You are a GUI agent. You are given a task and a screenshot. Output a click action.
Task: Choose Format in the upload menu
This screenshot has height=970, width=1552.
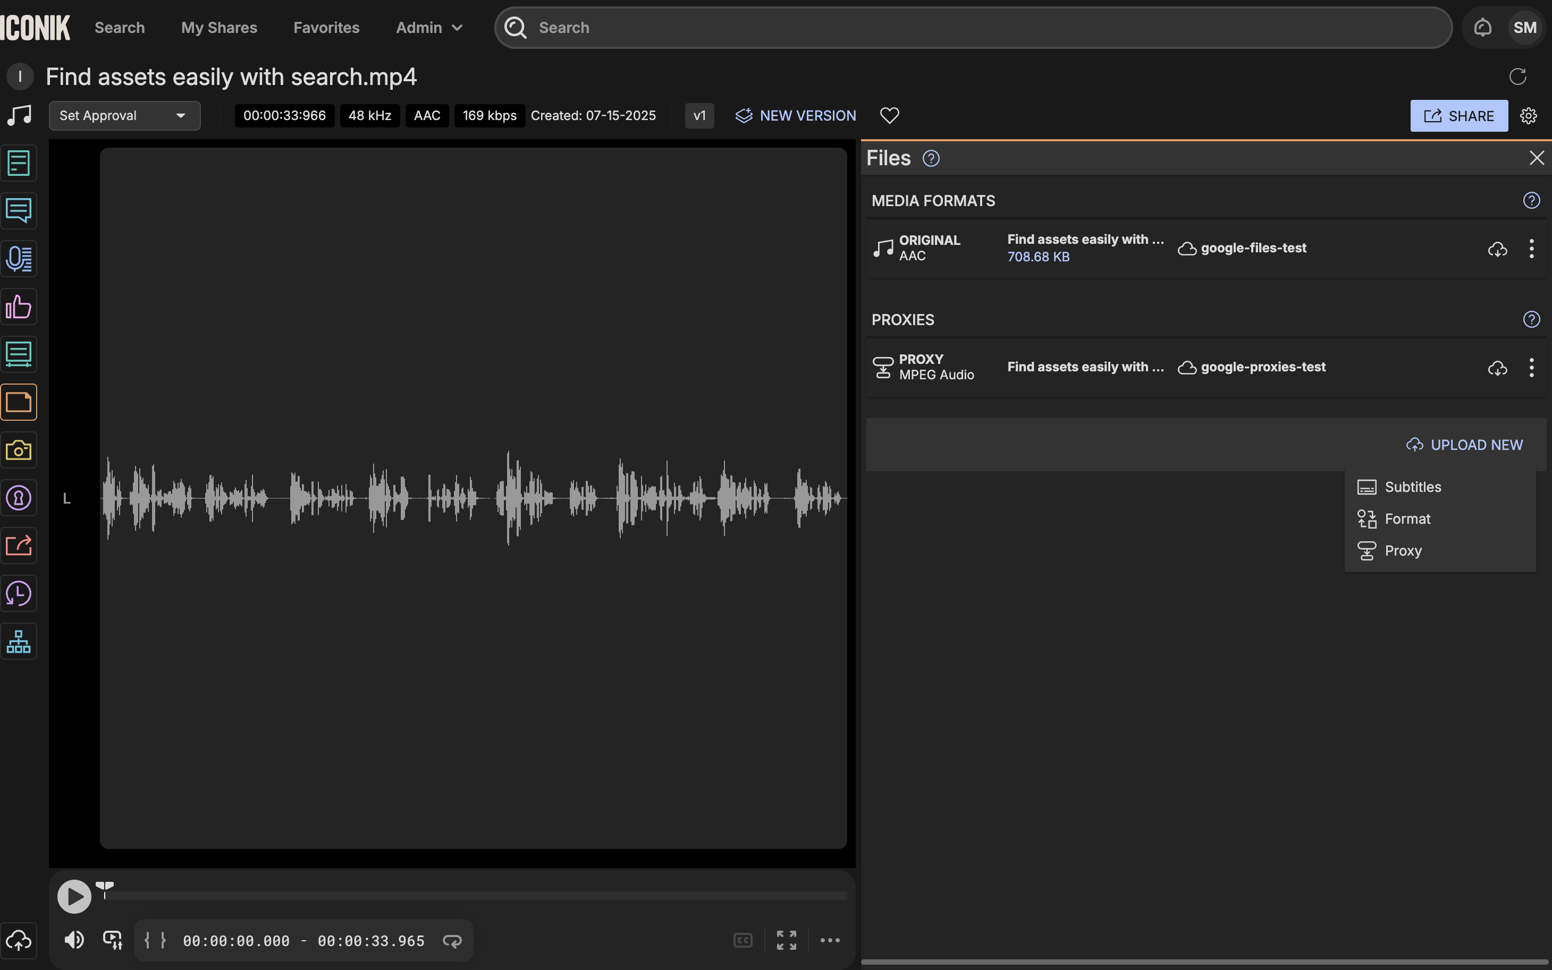(x=1407, y=518)
